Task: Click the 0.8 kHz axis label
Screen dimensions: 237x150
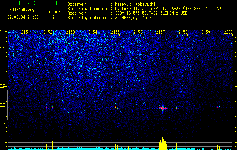Action: pos(3,105)
